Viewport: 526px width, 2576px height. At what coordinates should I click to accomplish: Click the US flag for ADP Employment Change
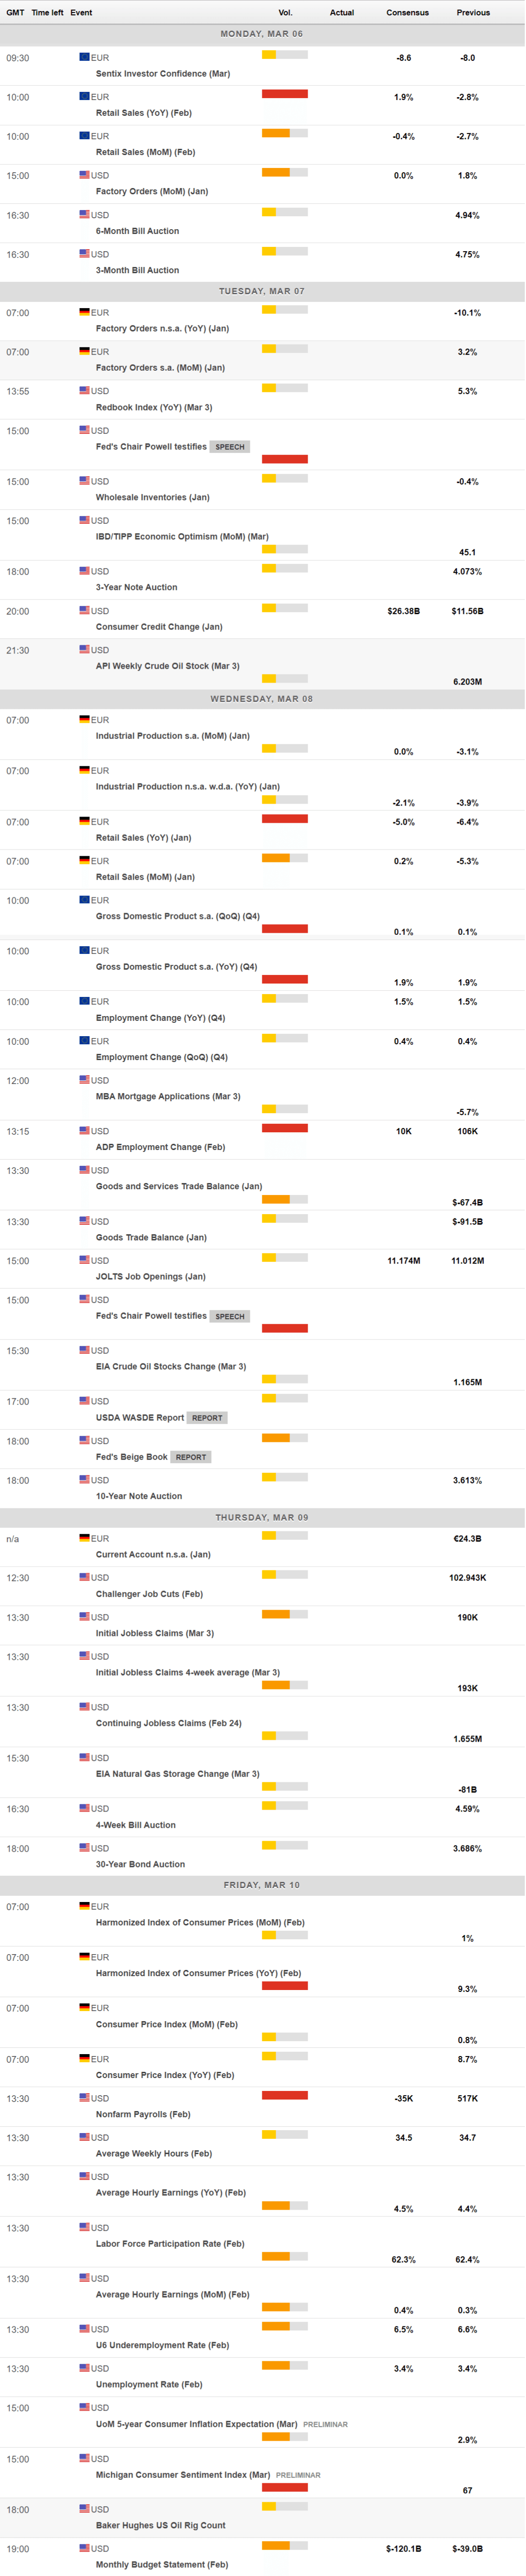coord(85,1131)
